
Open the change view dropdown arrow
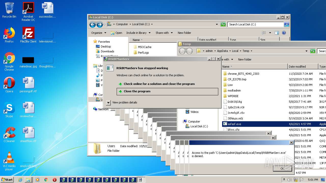coord(270,33)
